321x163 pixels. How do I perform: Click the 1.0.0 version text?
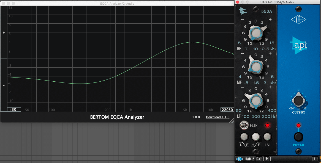(x=196, y=117)
